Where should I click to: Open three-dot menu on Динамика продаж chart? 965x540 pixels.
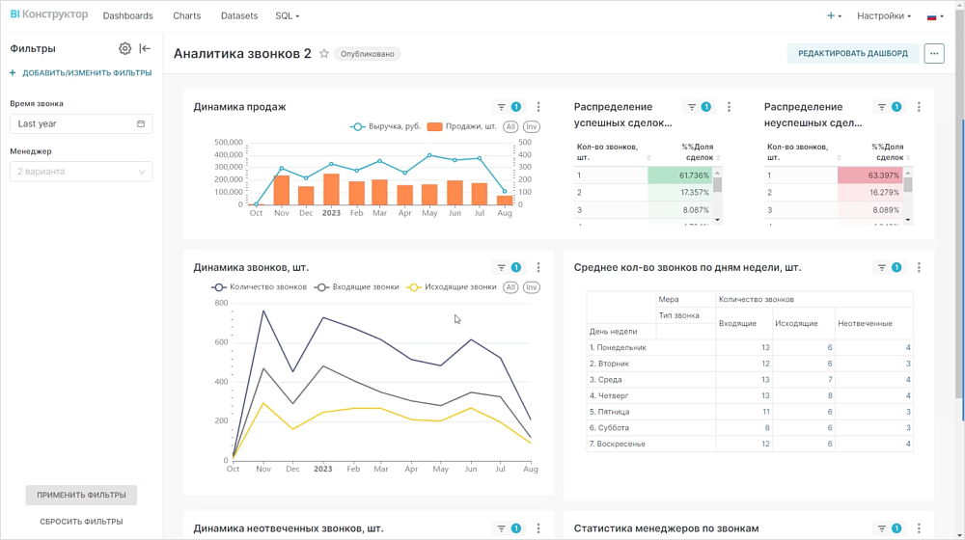pos(538,107)
